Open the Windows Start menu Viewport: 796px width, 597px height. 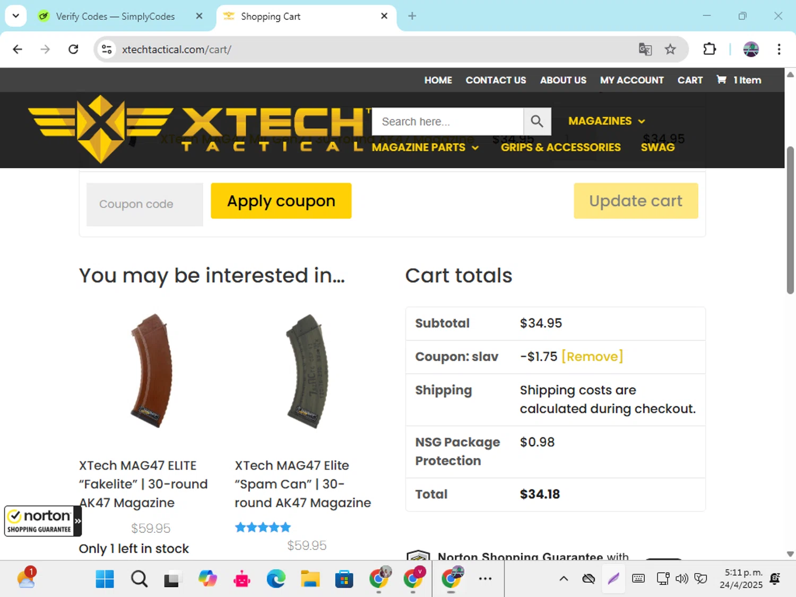point(105,579)
